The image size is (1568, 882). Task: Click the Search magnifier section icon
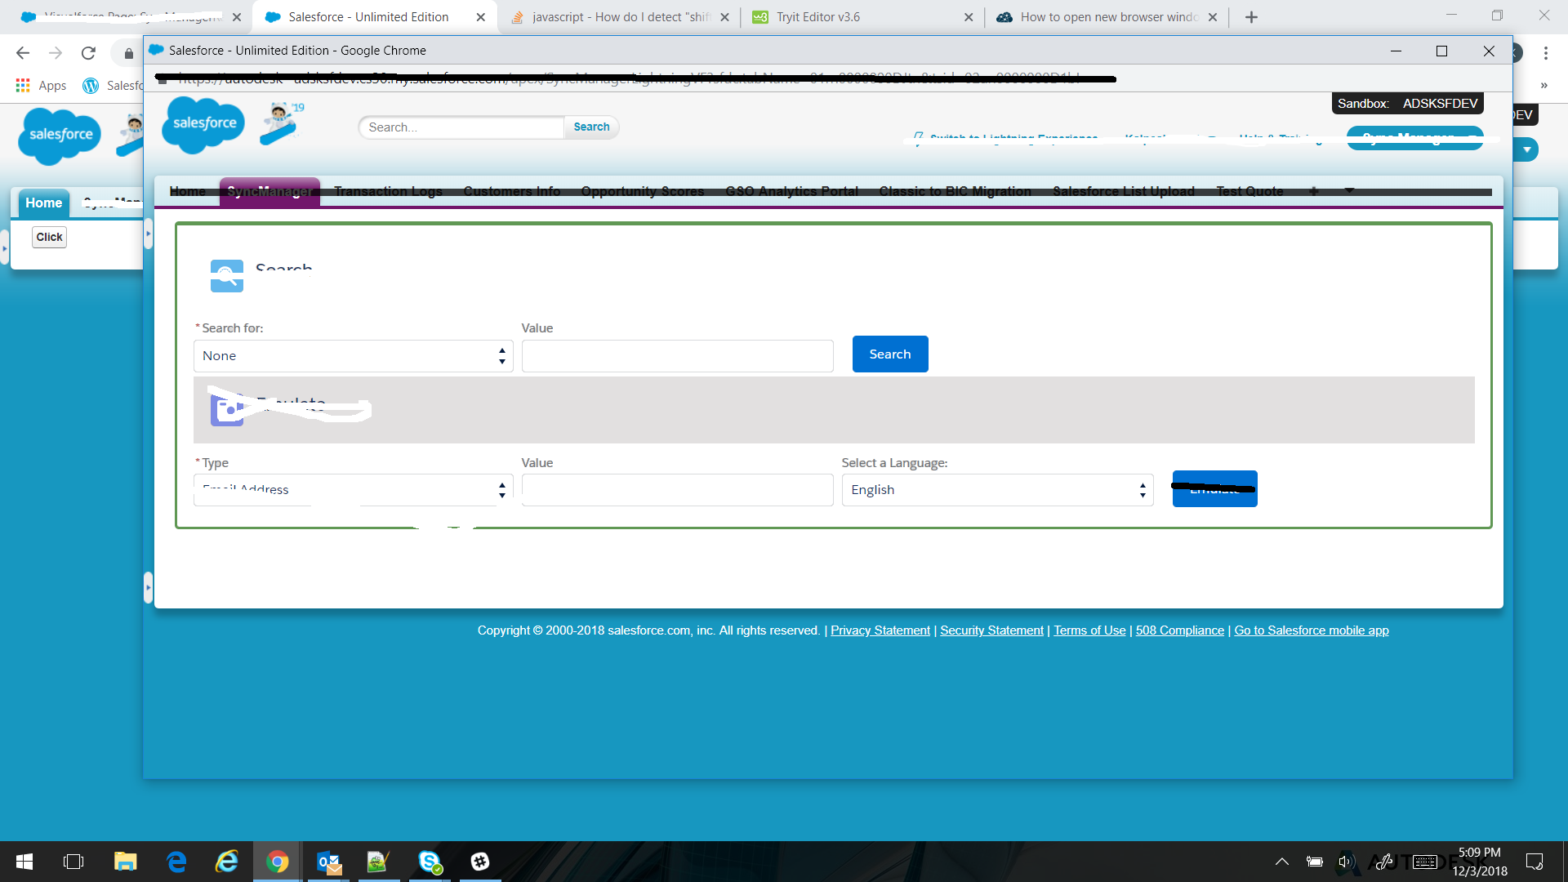(227, 276)
